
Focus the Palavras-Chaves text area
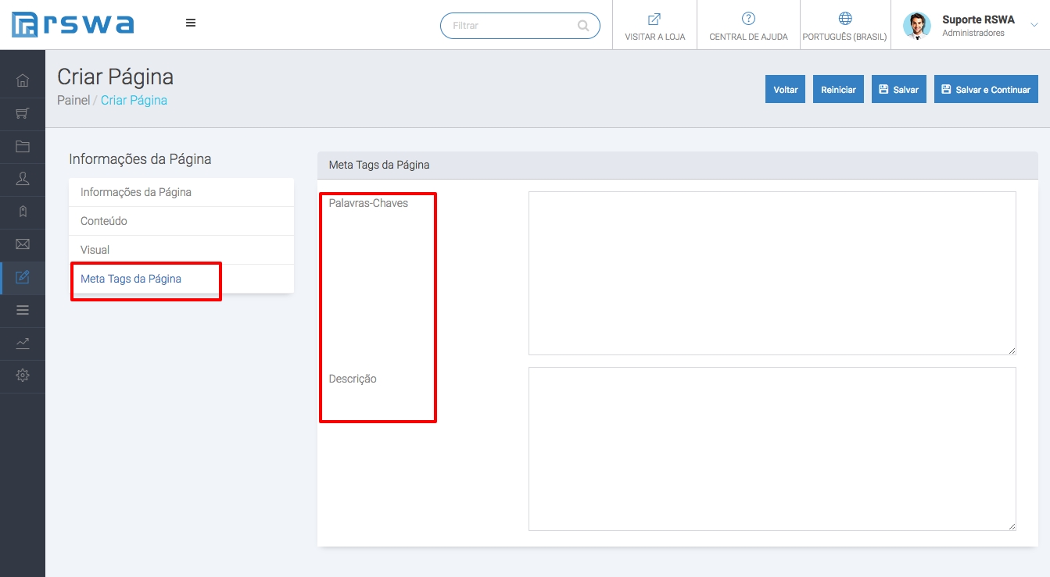[772, 273]
